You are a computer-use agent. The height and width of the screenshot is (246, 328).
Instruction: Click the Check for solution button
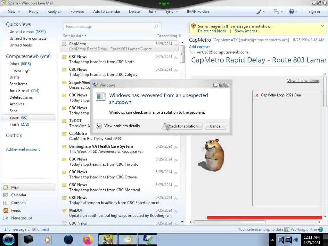182,126
